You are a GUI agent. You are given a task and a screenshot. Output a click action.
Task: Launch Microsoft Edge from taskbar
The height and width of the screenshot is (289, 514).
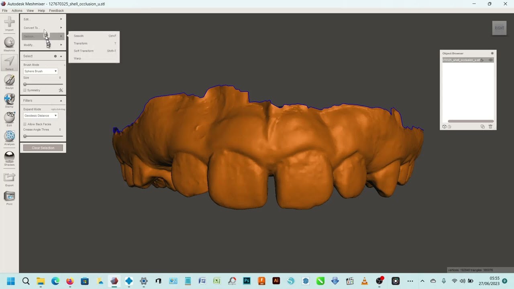pyautogui.click(x=55, y=281)
